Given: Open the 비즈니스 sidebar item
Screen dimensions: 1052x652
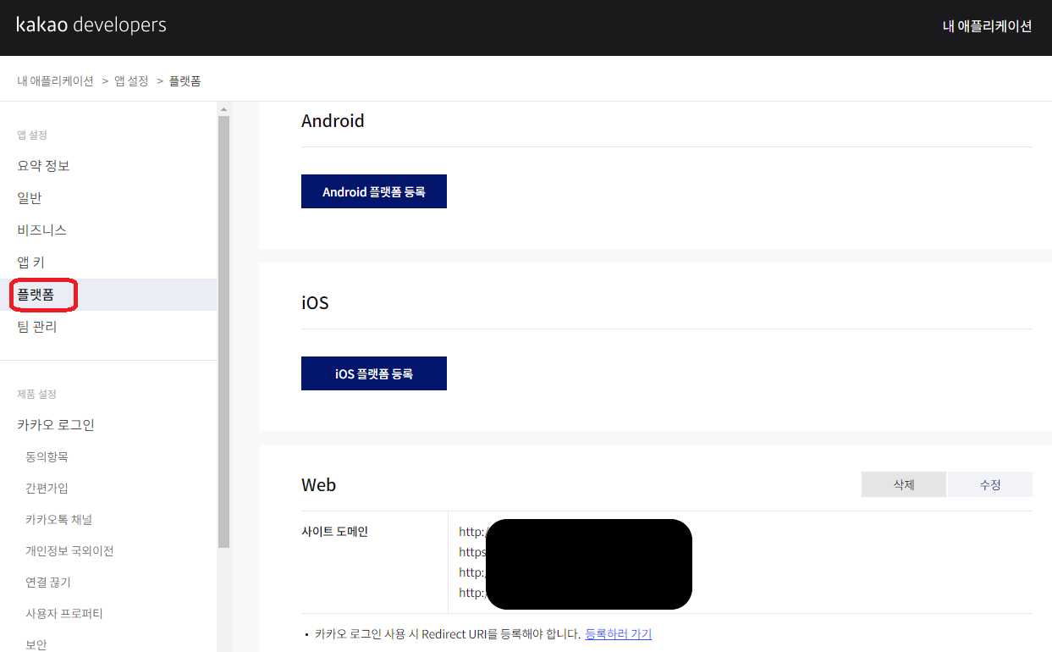Looking at the screenshot, I should (x=41, y=230).
